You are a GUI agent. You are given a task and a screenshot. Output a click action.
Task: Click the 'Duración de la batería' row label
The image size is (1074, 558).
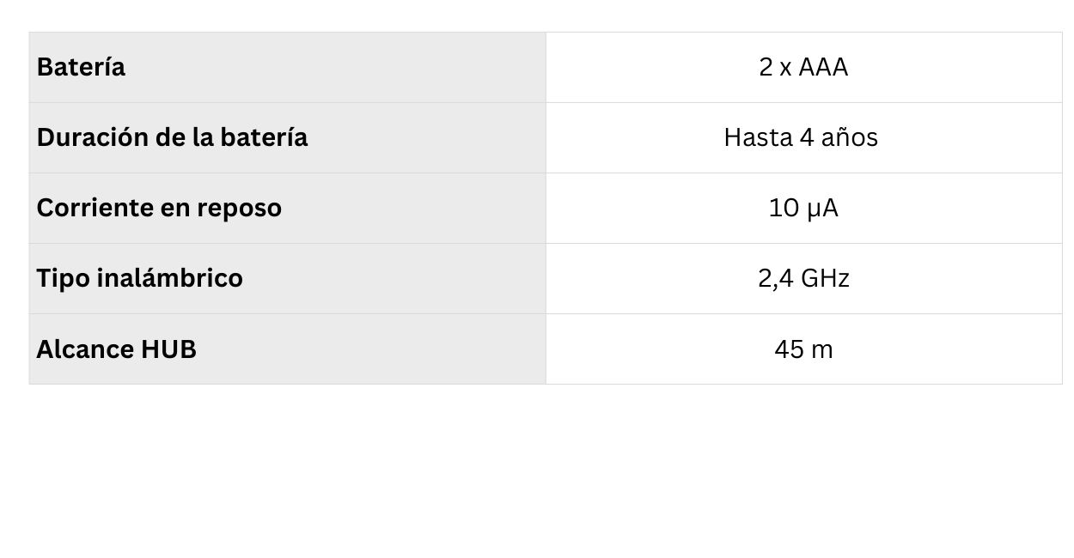(172, 137)
